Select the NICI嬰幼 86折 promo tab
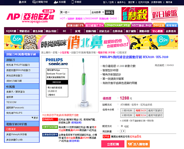 (x=142, y=25)
